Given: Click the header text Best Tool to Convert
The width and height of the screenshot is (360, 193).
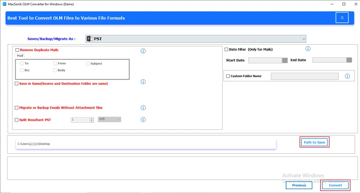Looking at the screenshot, I should pos(66,18).
